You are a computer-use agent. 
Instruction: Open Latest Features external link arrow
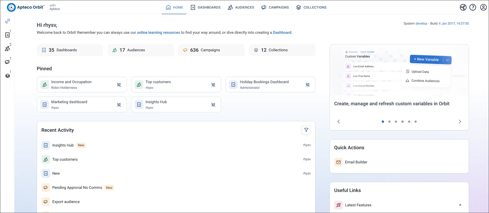pos(460,205)
